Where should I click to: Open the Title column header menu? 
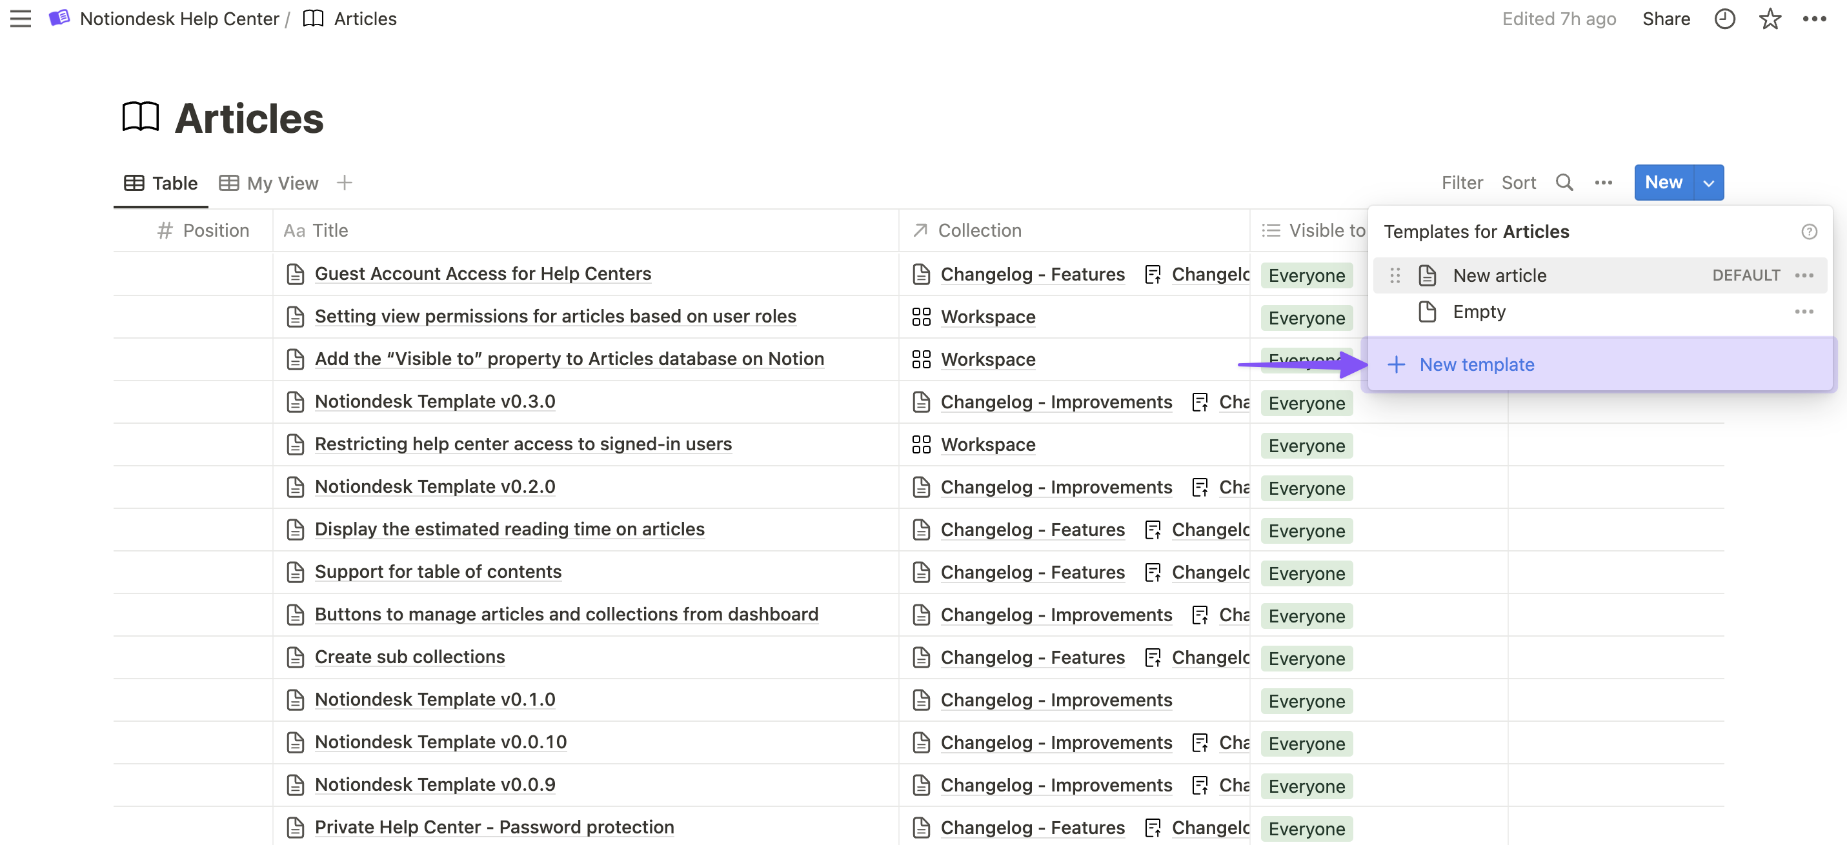(585, 230)
